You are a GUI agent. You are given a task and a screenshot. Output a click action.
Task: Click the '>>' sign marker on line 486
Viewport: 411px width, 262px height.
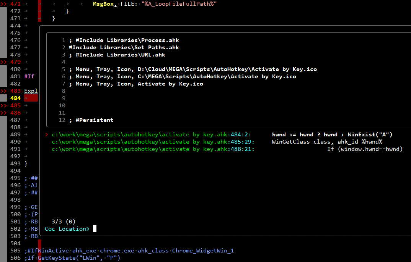[3, 113]
